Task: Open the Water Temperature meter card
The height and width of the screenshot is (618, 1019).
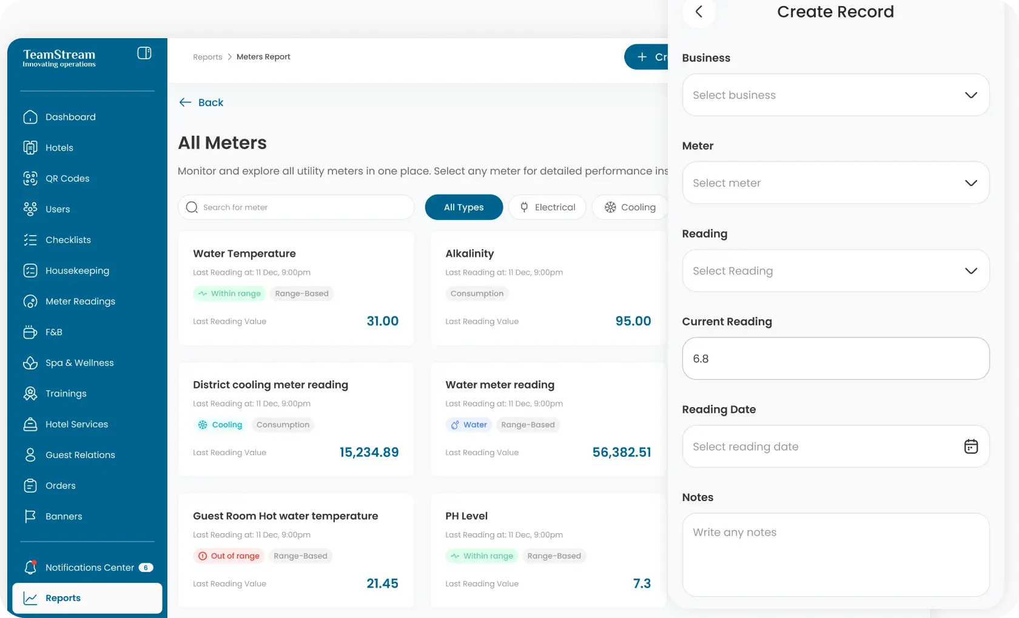Action: pyautogui.click(x=295, y=288)
